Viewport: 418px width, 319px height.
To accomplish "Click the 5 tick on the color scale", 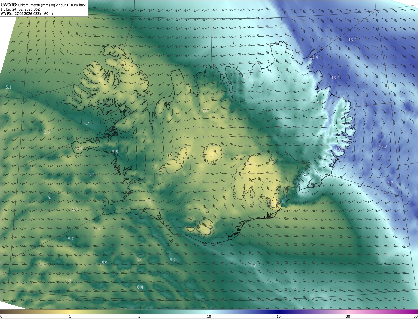I will (139, 316).
